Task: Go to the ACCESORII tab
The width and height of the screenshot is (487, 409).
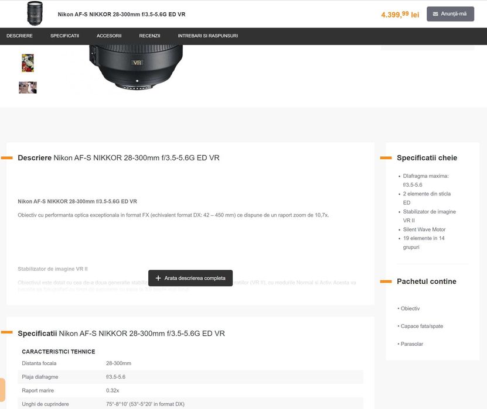Action: click(109, 36)
